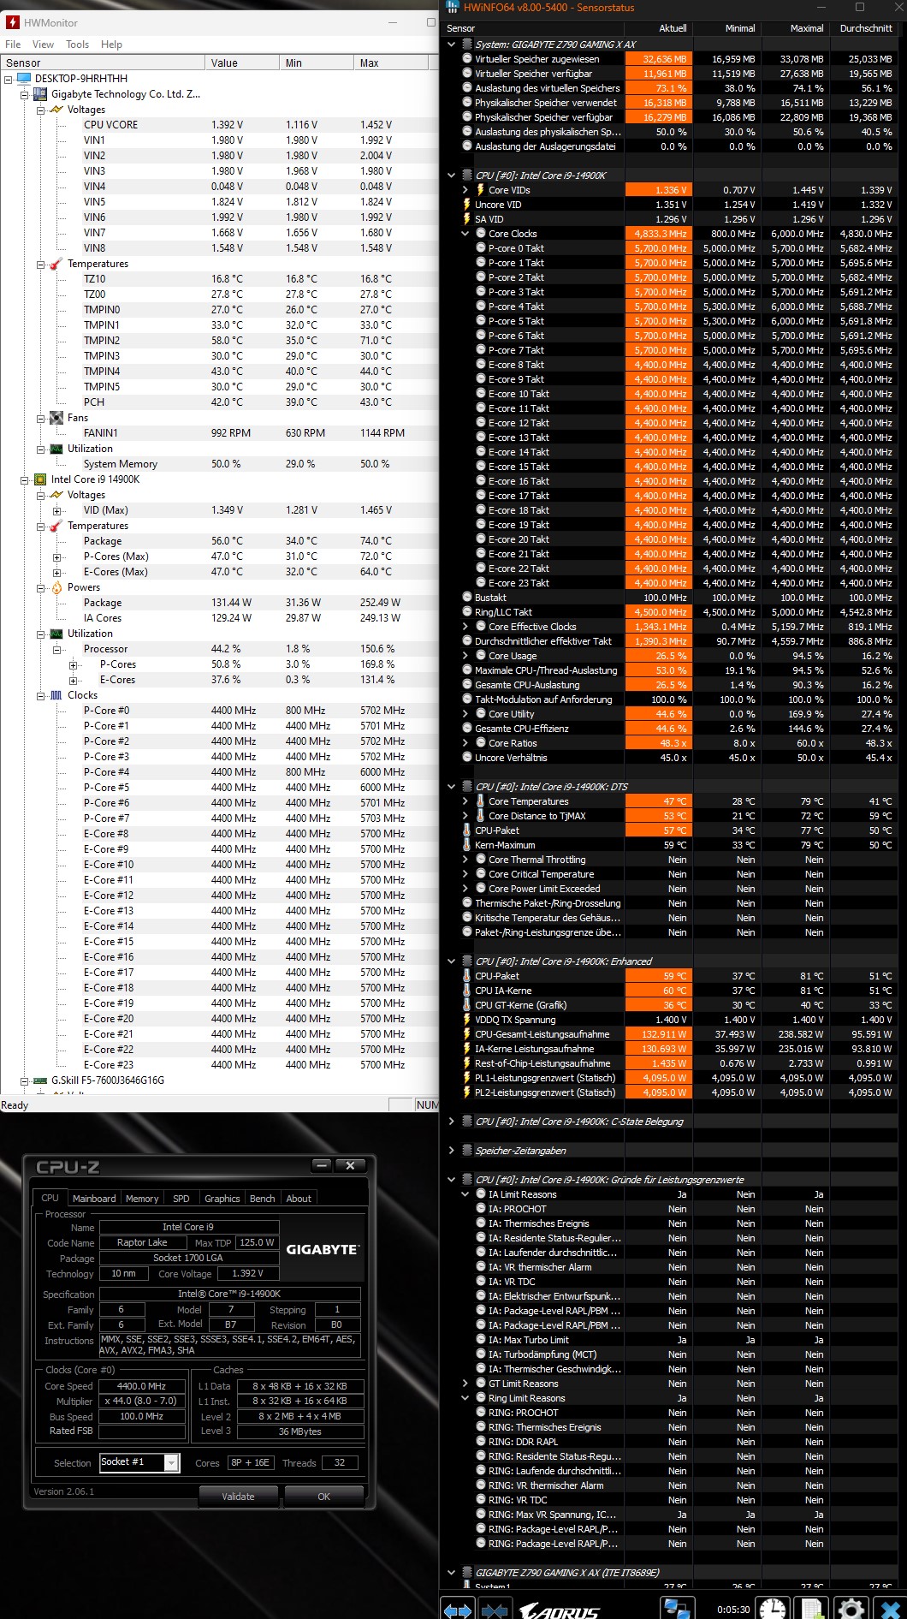Click the PL1-Leistungsgrenzwert lightning icon
The height and width of the screenshot is (1619, 907).
(x=467, y=1078)
